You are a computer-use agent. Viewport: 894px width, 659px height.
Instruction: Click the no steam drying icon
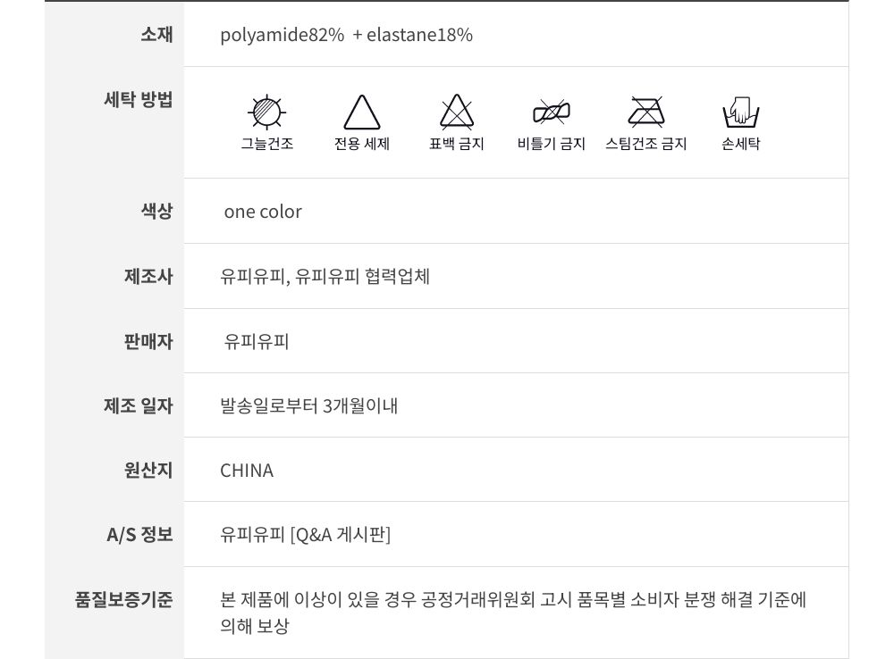coord(645,113)
